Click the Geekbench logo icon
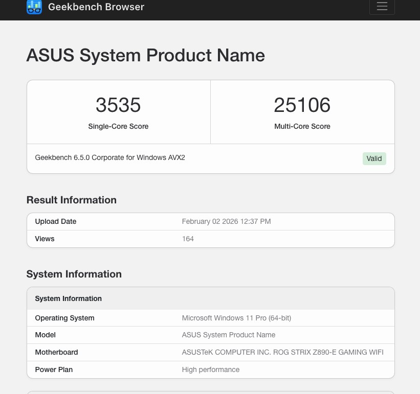 coord(34,7)
